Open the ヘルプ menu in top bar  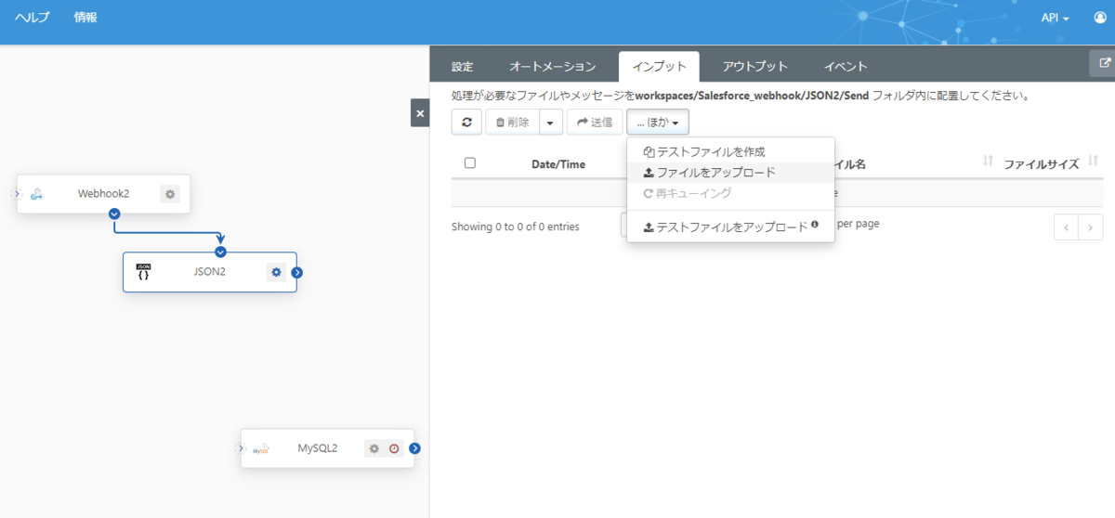pyautogui.click(x=33, y=18)
